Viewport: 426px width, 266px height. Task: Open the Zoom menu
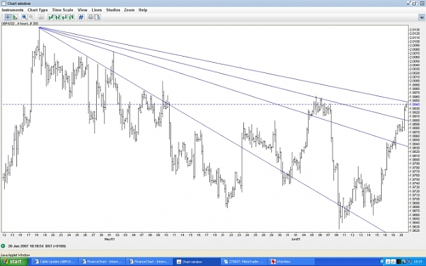click(x=129, y=10)
